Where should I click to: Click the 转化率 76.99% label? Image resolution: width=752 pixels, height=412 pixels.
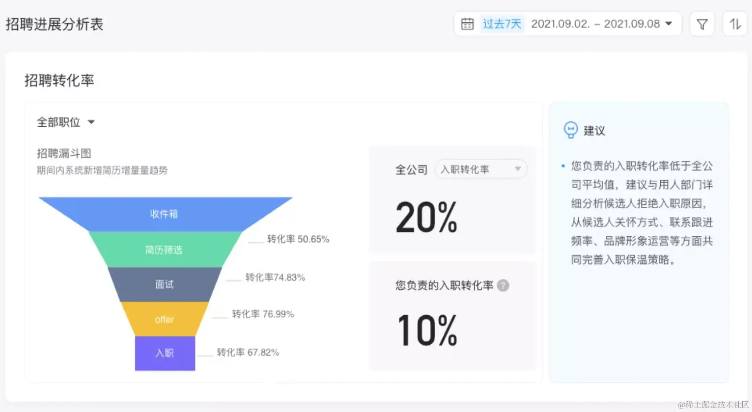click(x=263, y=314)
